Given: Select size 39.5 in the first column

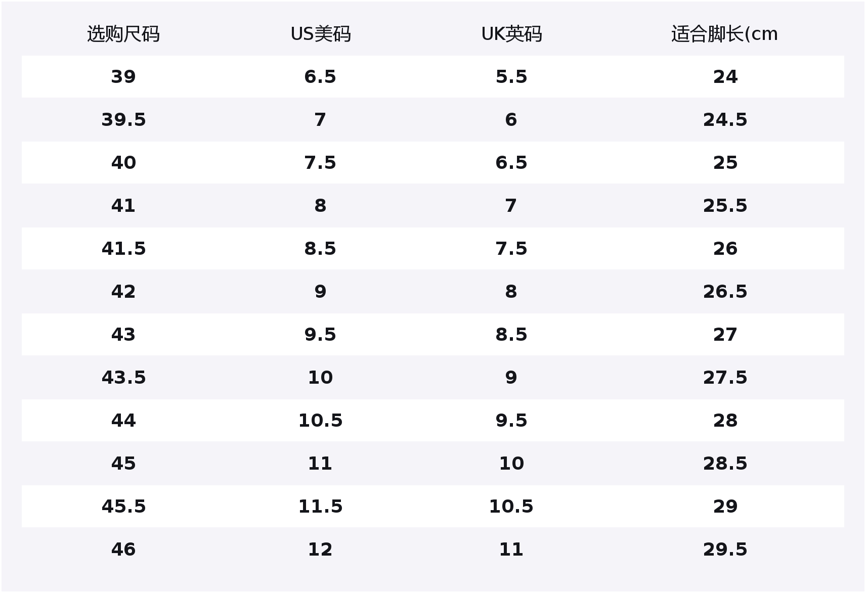Looking at the screenshot, I should pos(123,120).
